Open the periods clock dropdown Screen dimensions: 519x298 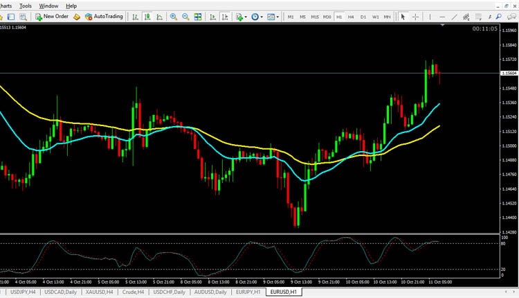[x=257, y=17]
